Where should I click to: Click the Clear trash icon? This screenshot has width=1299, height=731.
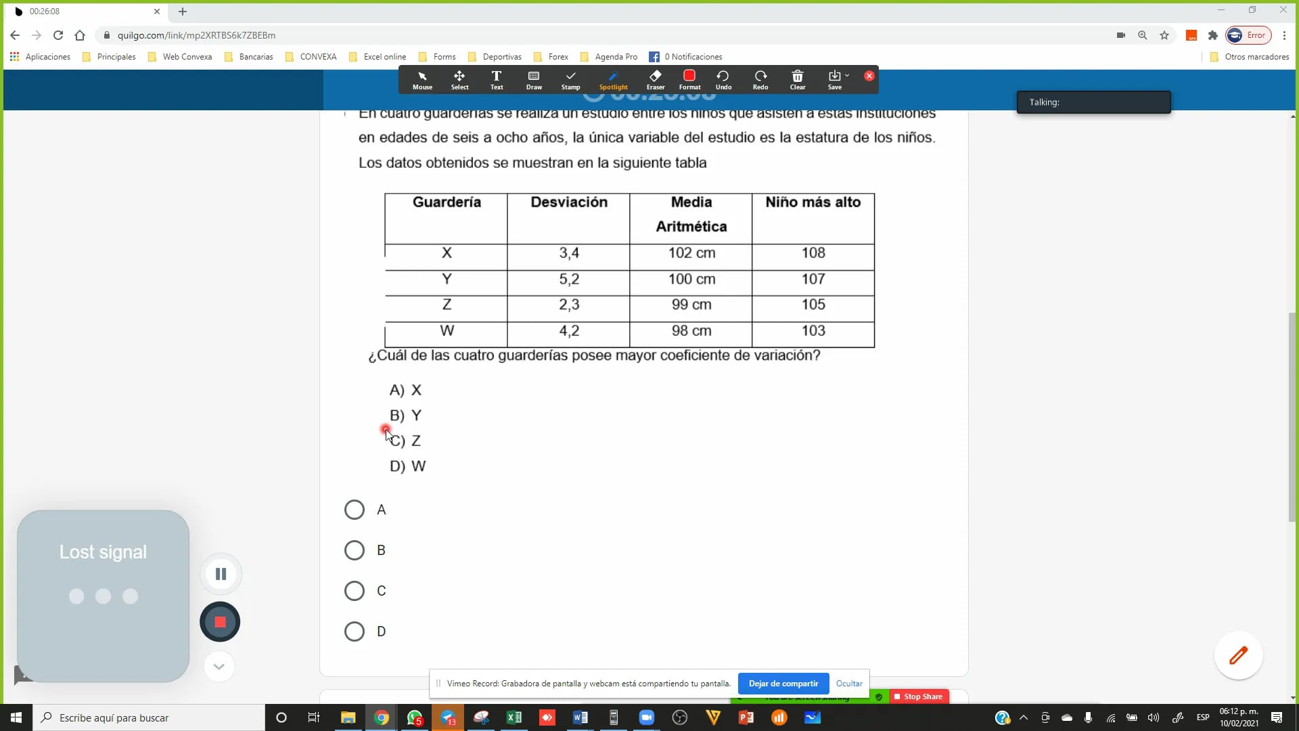798,79
